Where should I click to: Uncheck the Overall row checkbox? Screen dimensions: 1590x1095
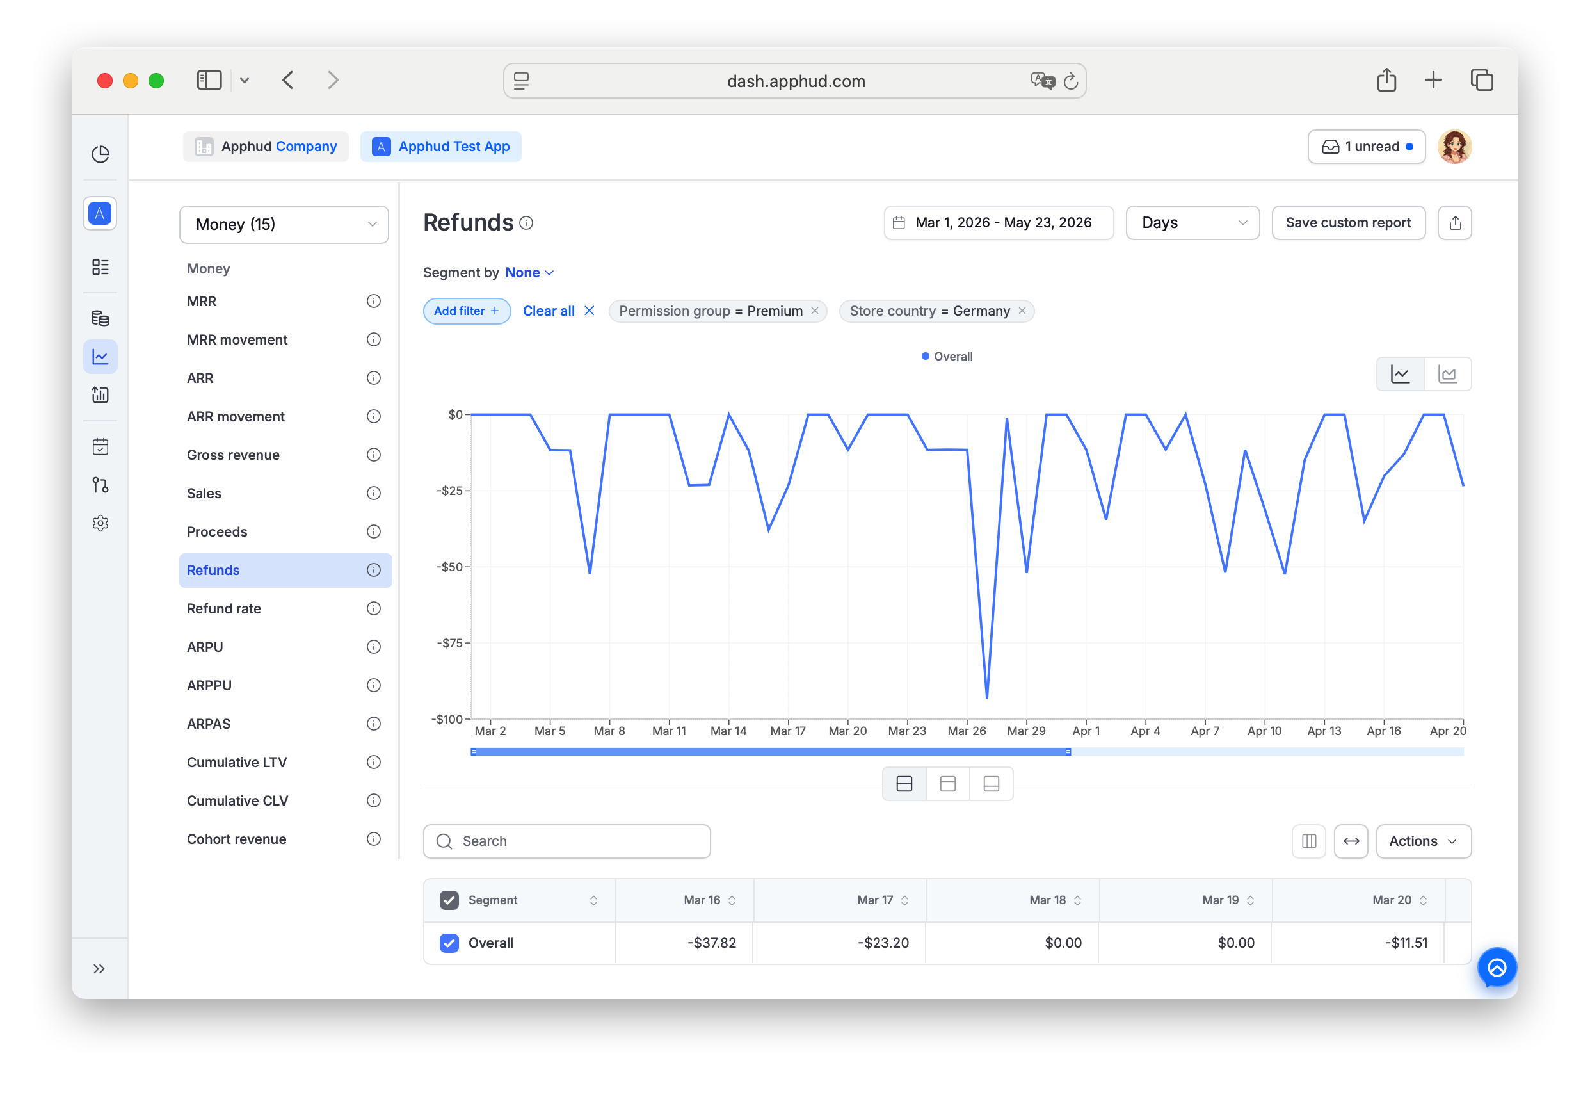(x=449, y=943)
